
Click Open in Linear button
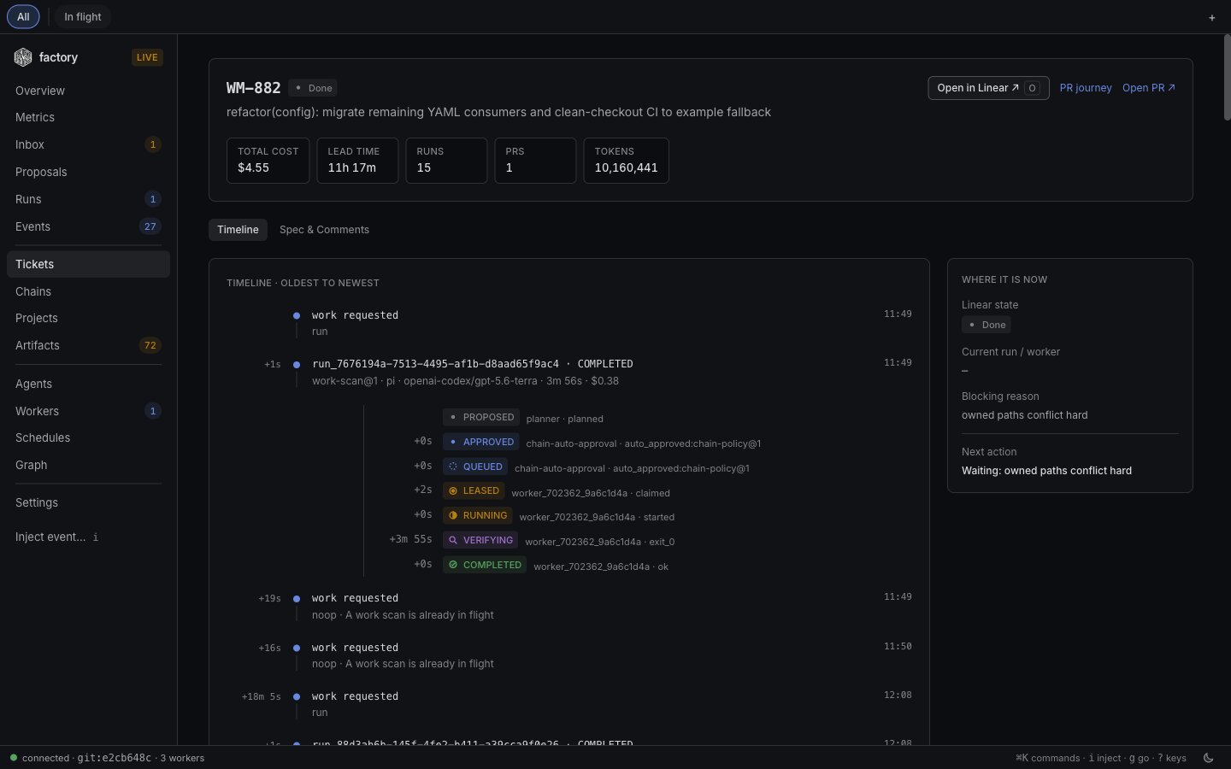pyautogui.click(x=988, y=88)
